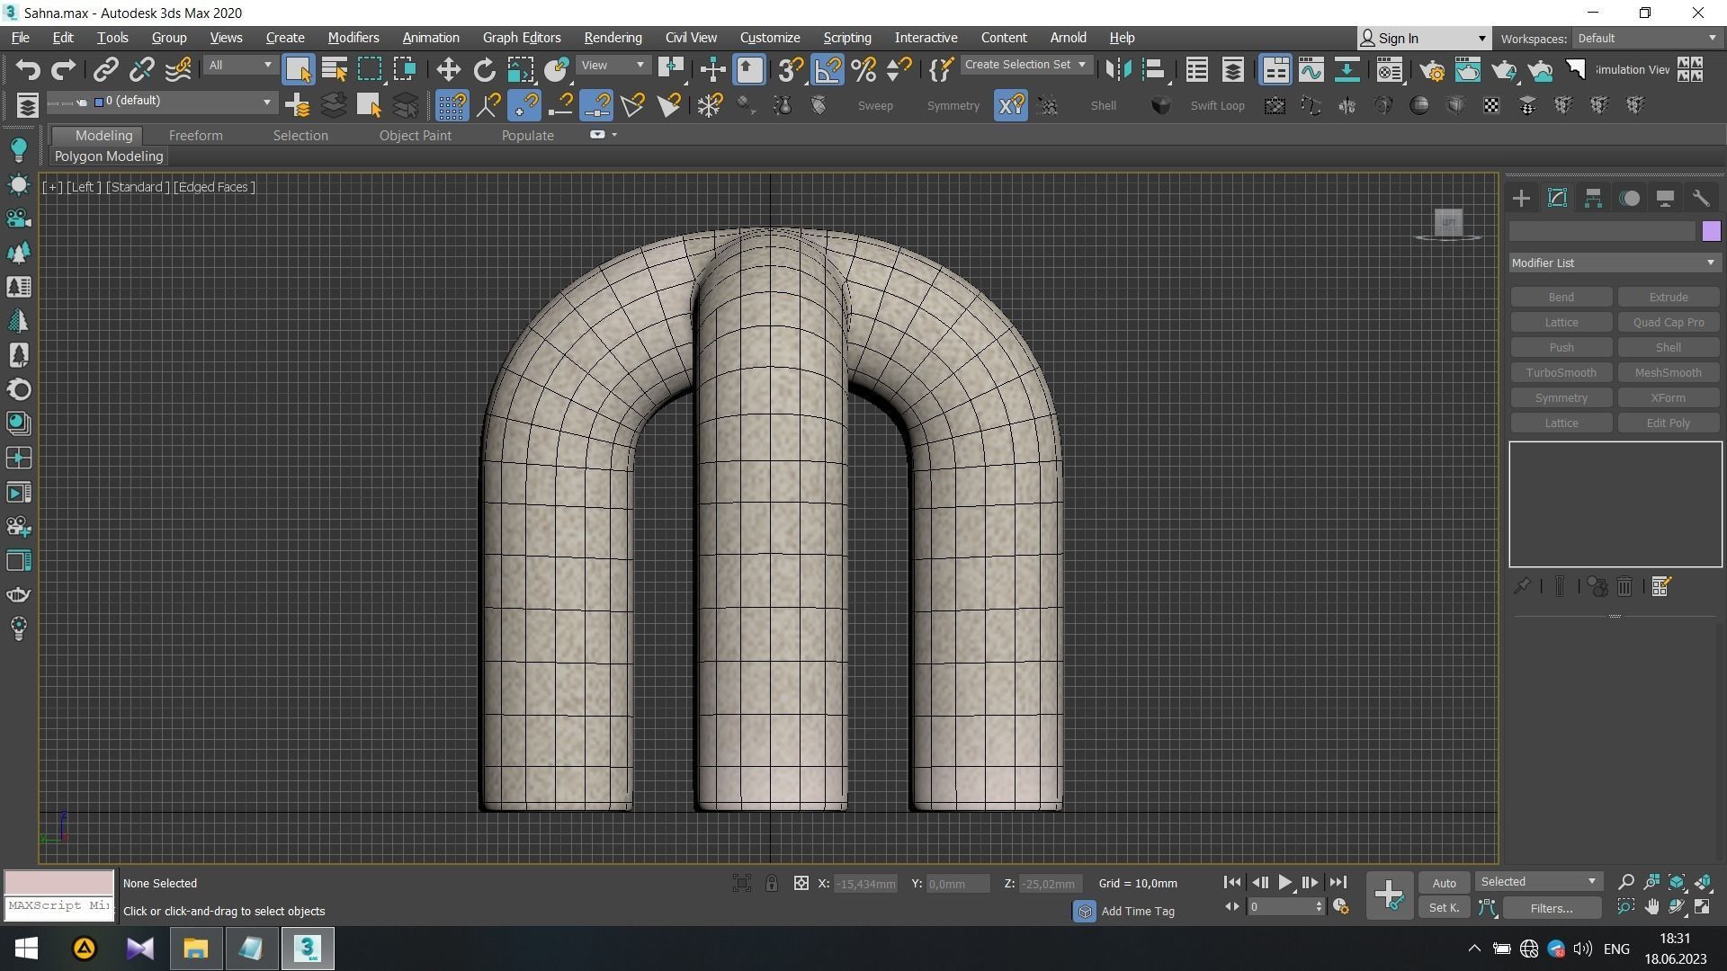Screen dimensions: 1727x971
Task: Click the Edit Poly modifier button
Action: [1668, 423]
